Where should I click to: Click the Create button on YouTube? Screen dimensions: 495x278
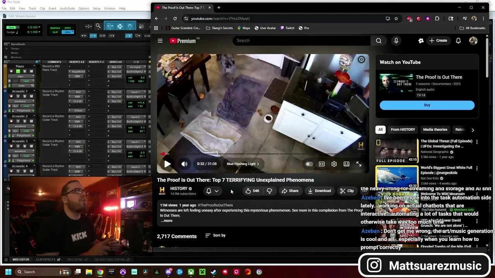(438, 41)
